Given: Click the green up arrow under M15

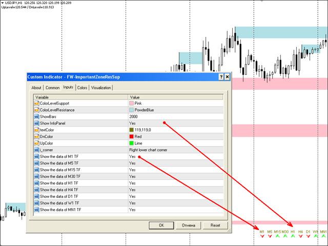Looking at the screenshot, I should click(278, 236).
